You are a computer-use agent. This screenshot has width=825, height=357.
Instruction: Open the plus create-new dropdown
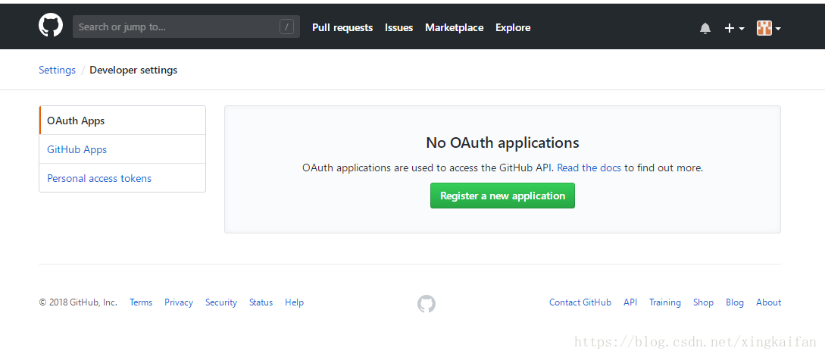[x=734, y=28]
